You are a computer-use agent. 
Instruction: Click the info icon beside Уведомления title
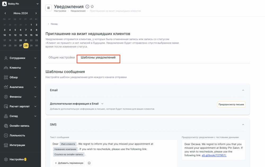pos(87,7)
